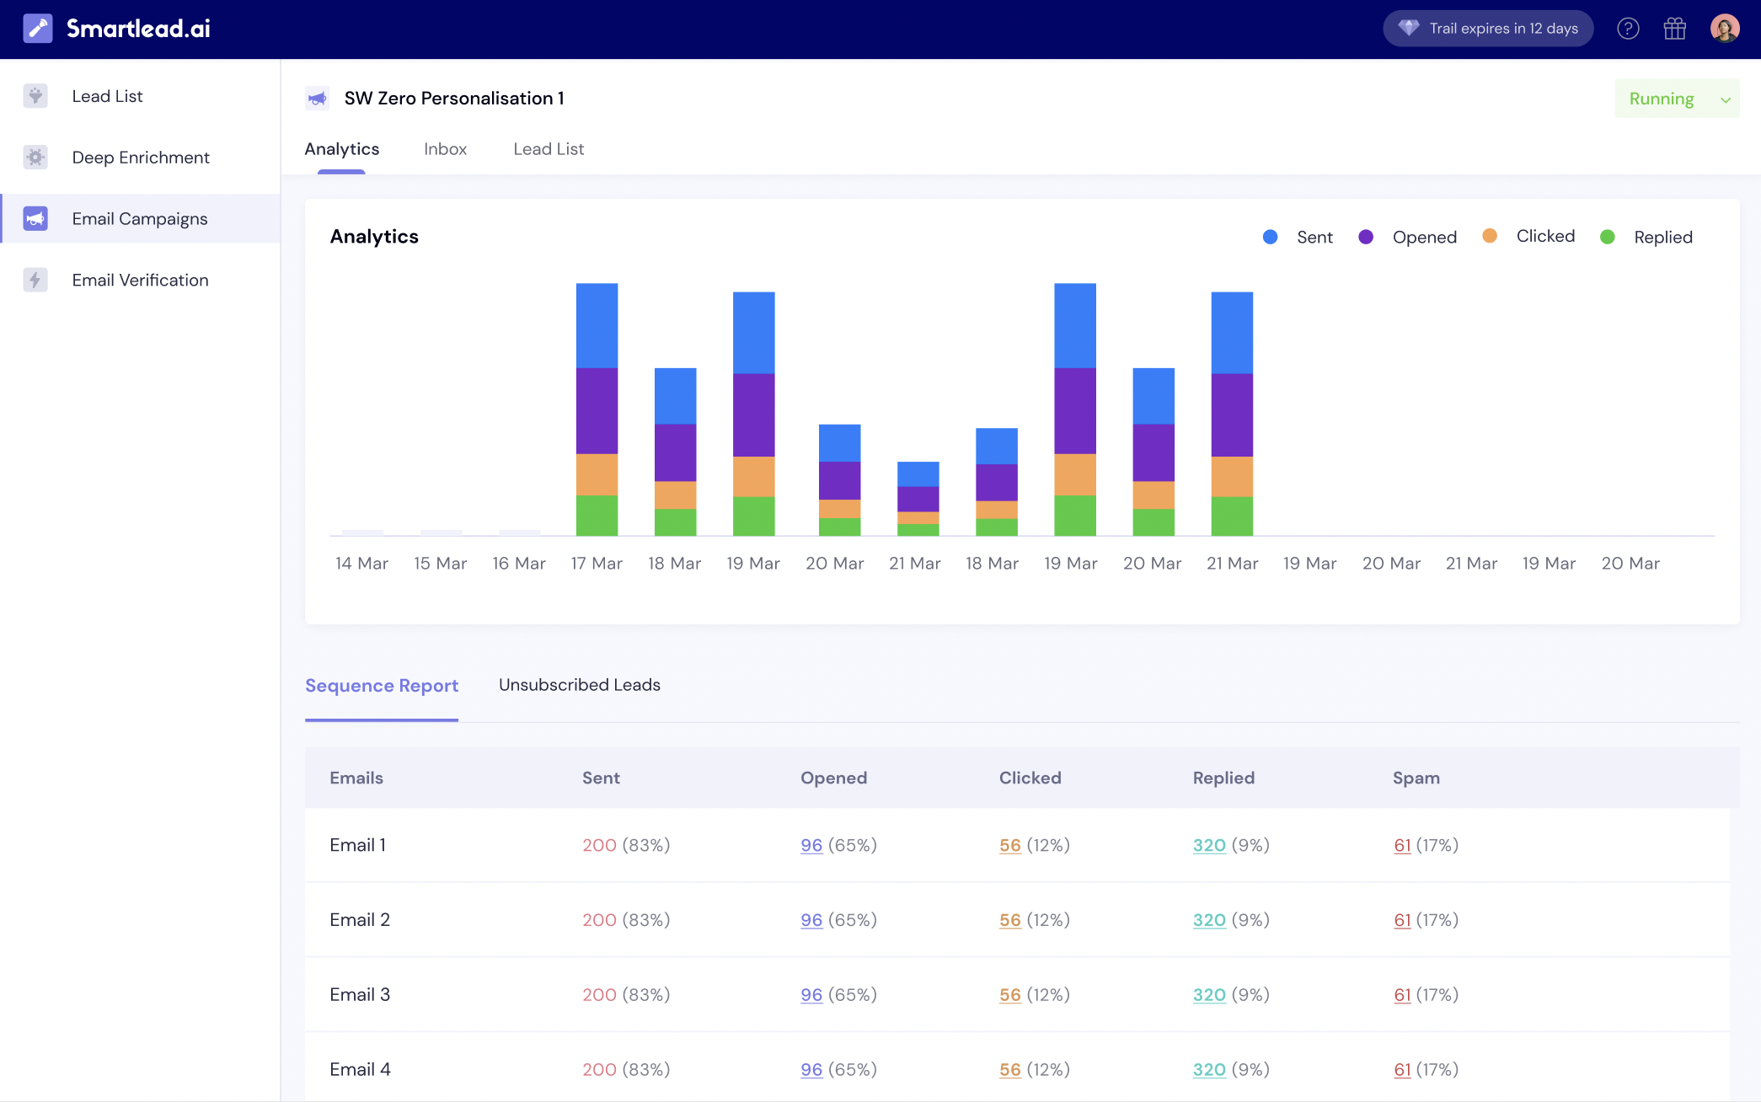Open the profile avatar menu
This screenshot has height=1102, width=1761.
click(x=1726, y=28)
